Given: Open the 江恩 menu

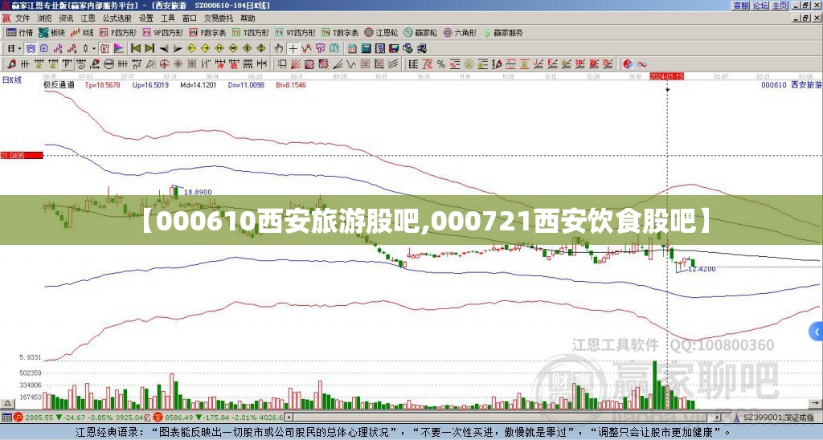Looking at the screenshot, I should pos(88,18).
